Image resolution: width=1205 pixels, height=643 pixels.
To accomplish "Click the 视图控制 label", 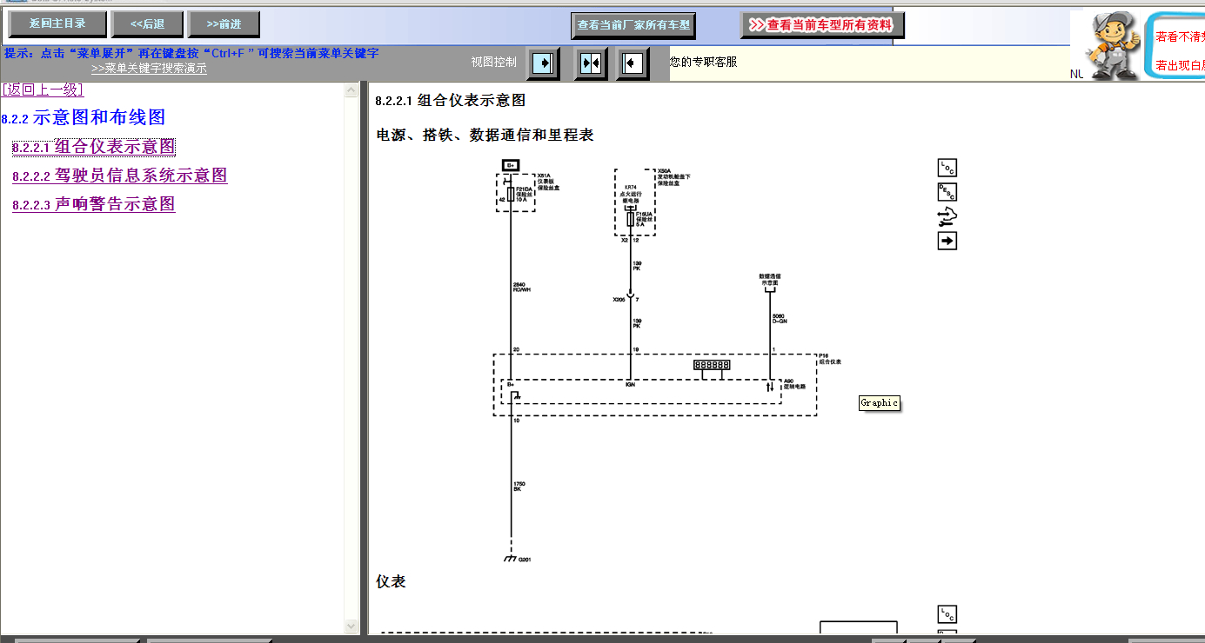I will [493, 62].
